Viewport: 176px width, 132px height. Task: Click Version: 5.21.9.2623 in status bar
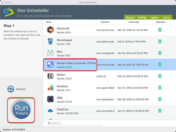14,129
